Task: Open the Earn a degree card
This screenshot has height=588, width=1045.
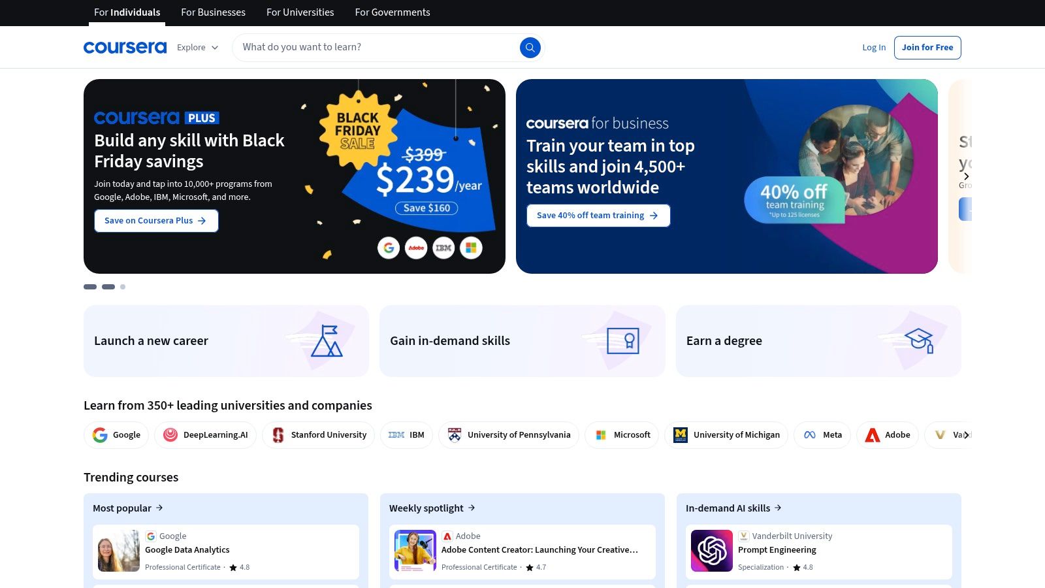Action: tap(818, 340)
